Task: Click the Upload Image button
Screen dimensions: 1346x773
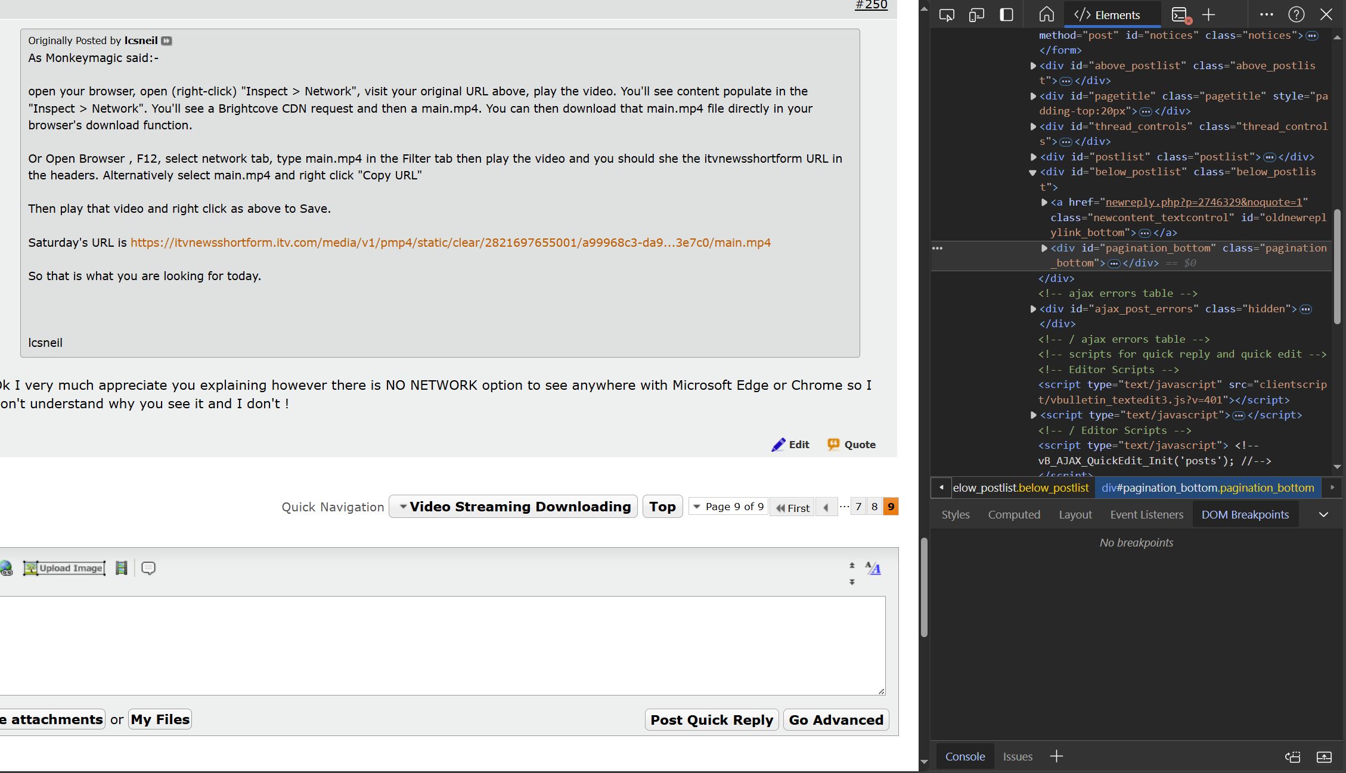Action: coord(64,568)
